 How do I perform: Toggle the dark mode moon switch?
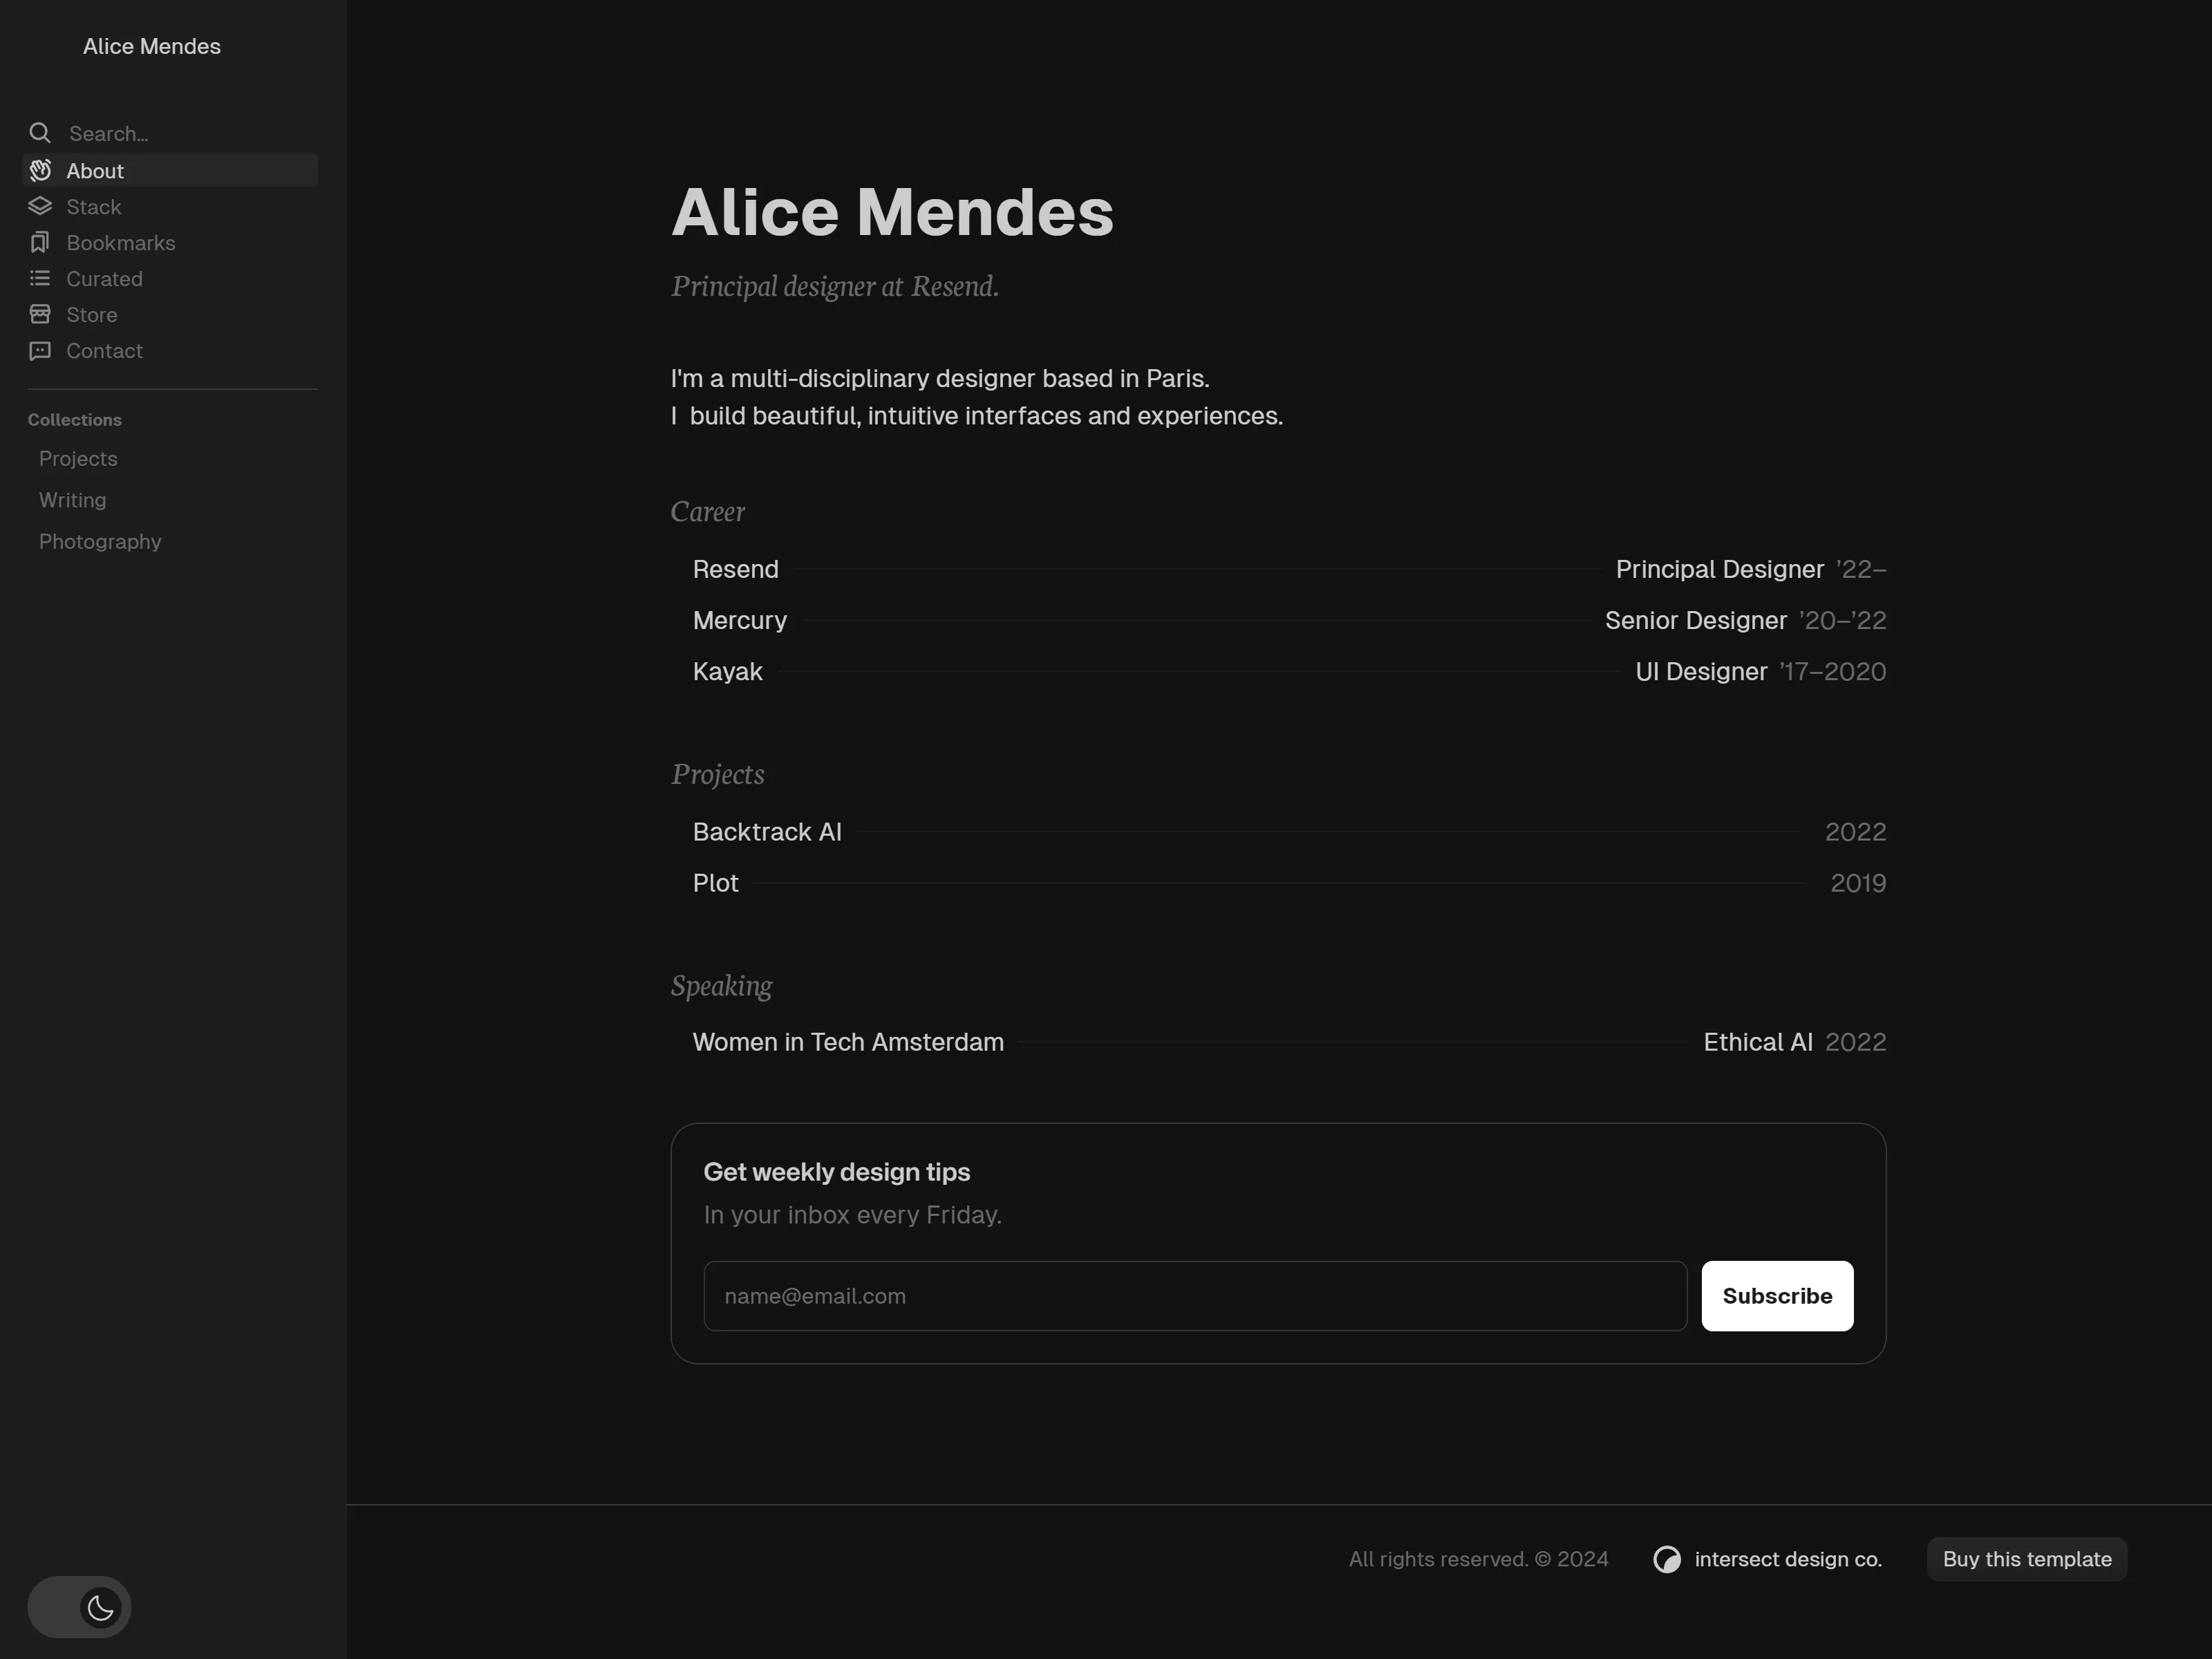(x=79, y=1607)
